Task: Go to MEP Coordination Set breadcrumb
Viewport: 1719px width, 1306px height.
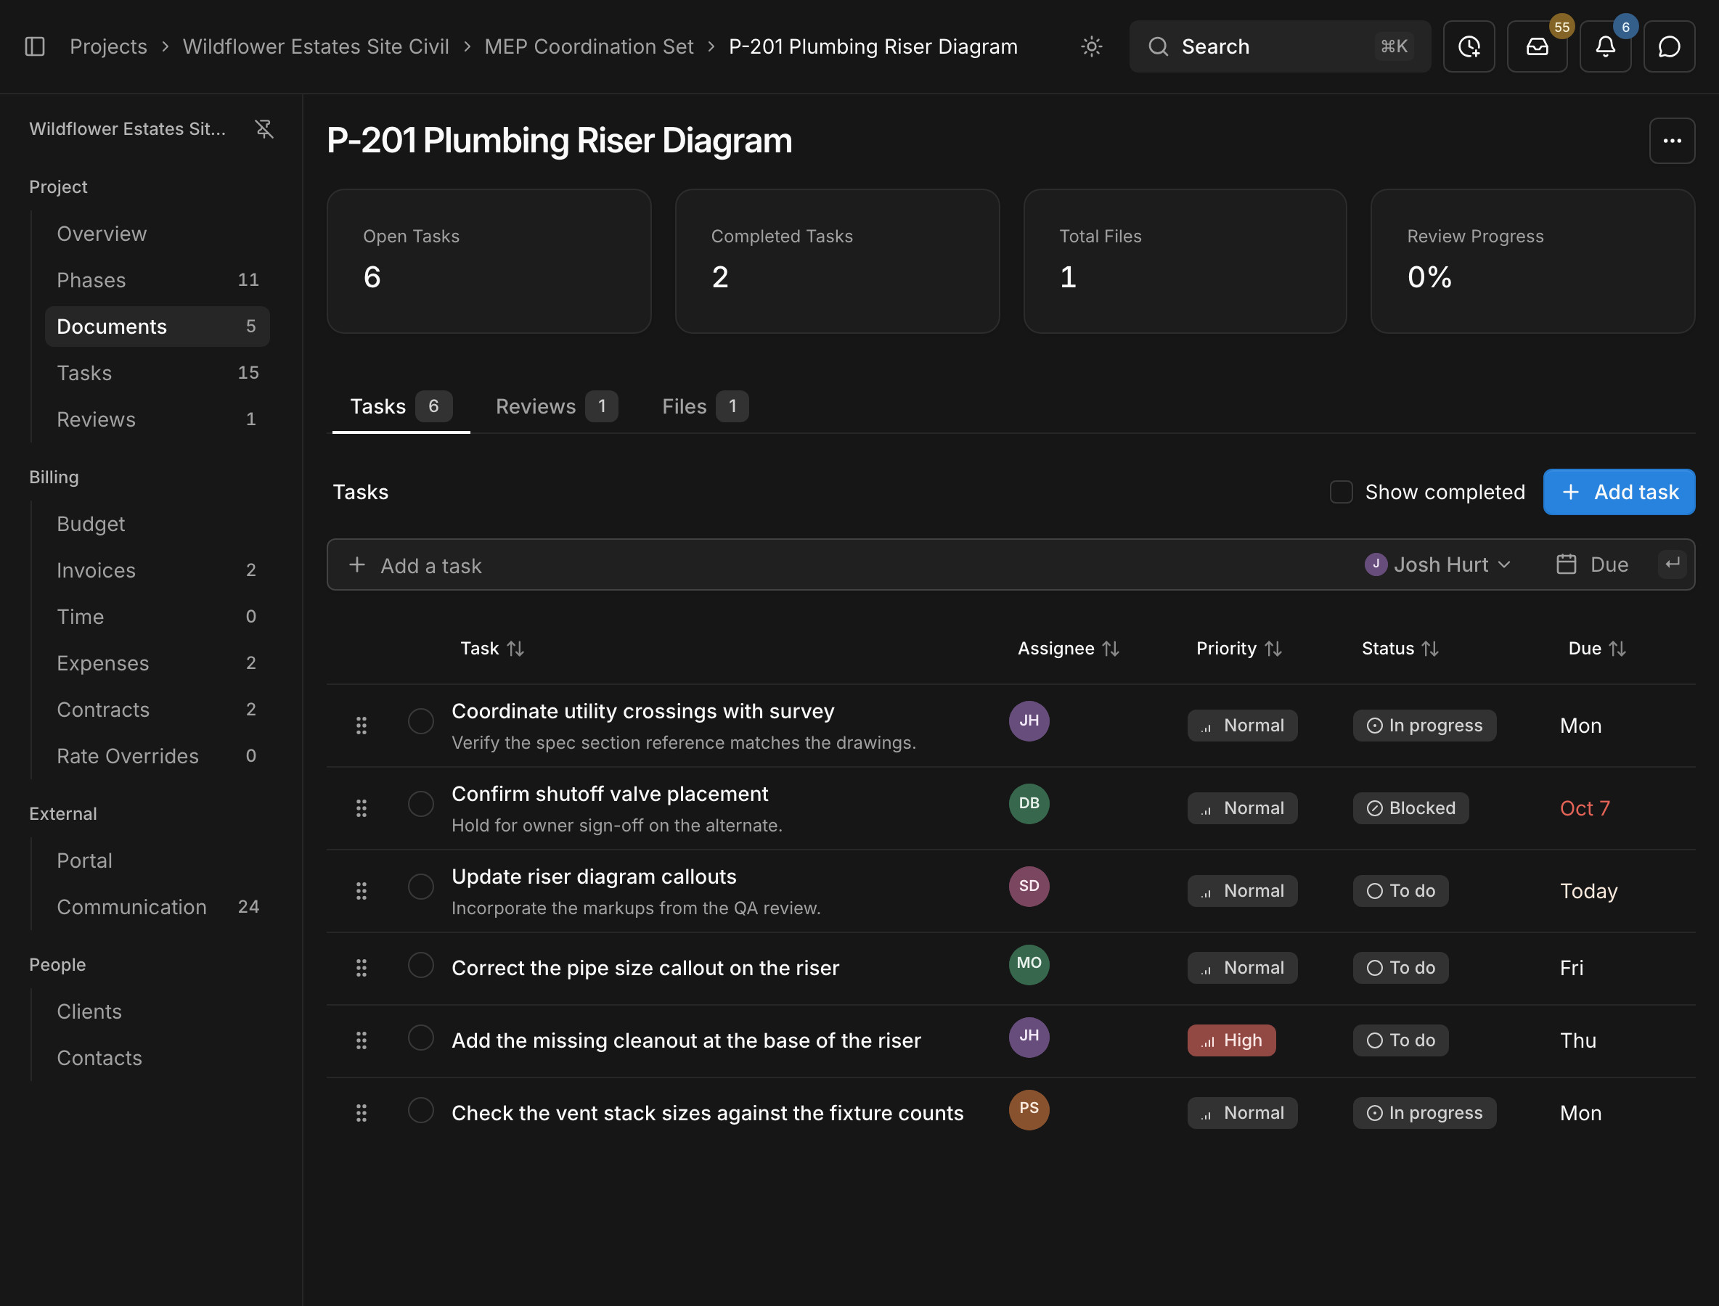Action: tap(589, 46)
